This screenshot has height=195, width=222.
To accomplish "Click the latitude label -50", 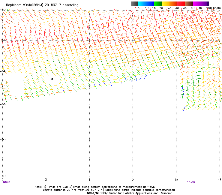I will click(x=3, y=10).
